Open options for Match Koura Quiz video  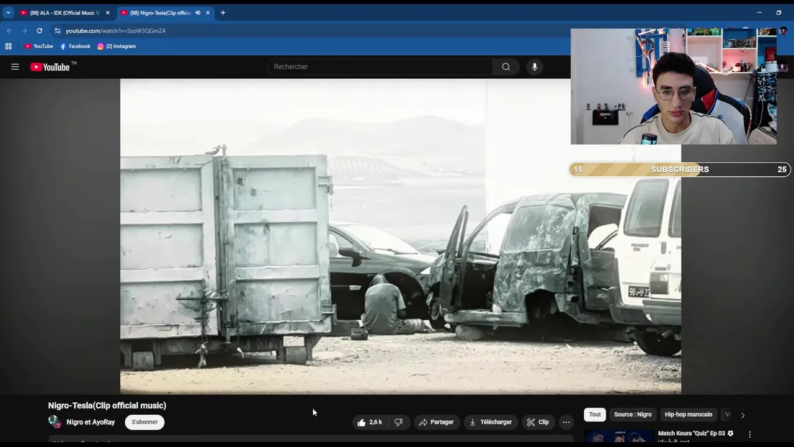(x=749, y=435)
